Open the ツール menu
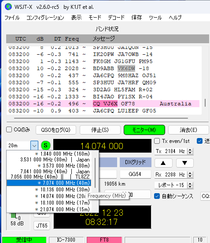 (155, 18)
